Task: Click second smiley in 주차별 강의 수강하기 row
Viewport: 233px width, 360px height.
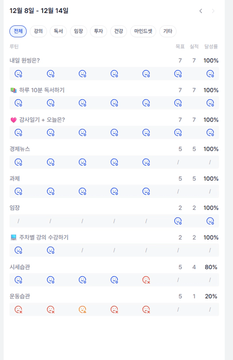Action: (x=50, y=250)
